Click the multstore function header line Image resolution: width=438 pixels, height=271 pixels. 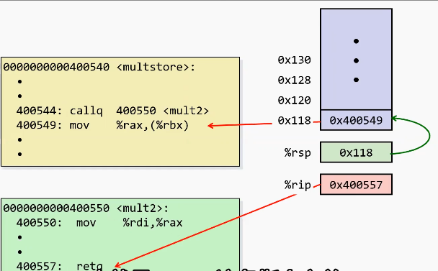pos(99,67)
